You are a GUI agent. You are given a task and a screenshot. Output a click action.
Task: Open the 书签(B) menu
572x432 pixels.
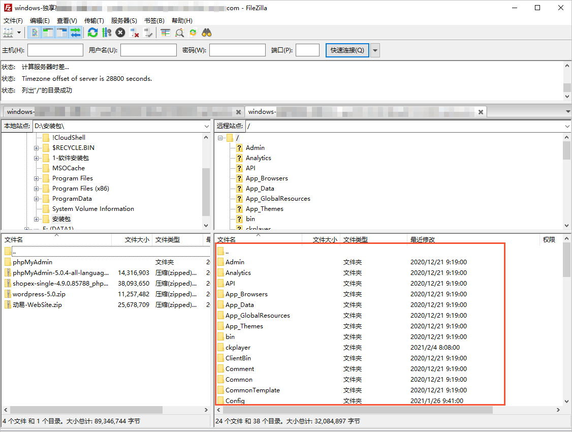(x=154, y=21)
